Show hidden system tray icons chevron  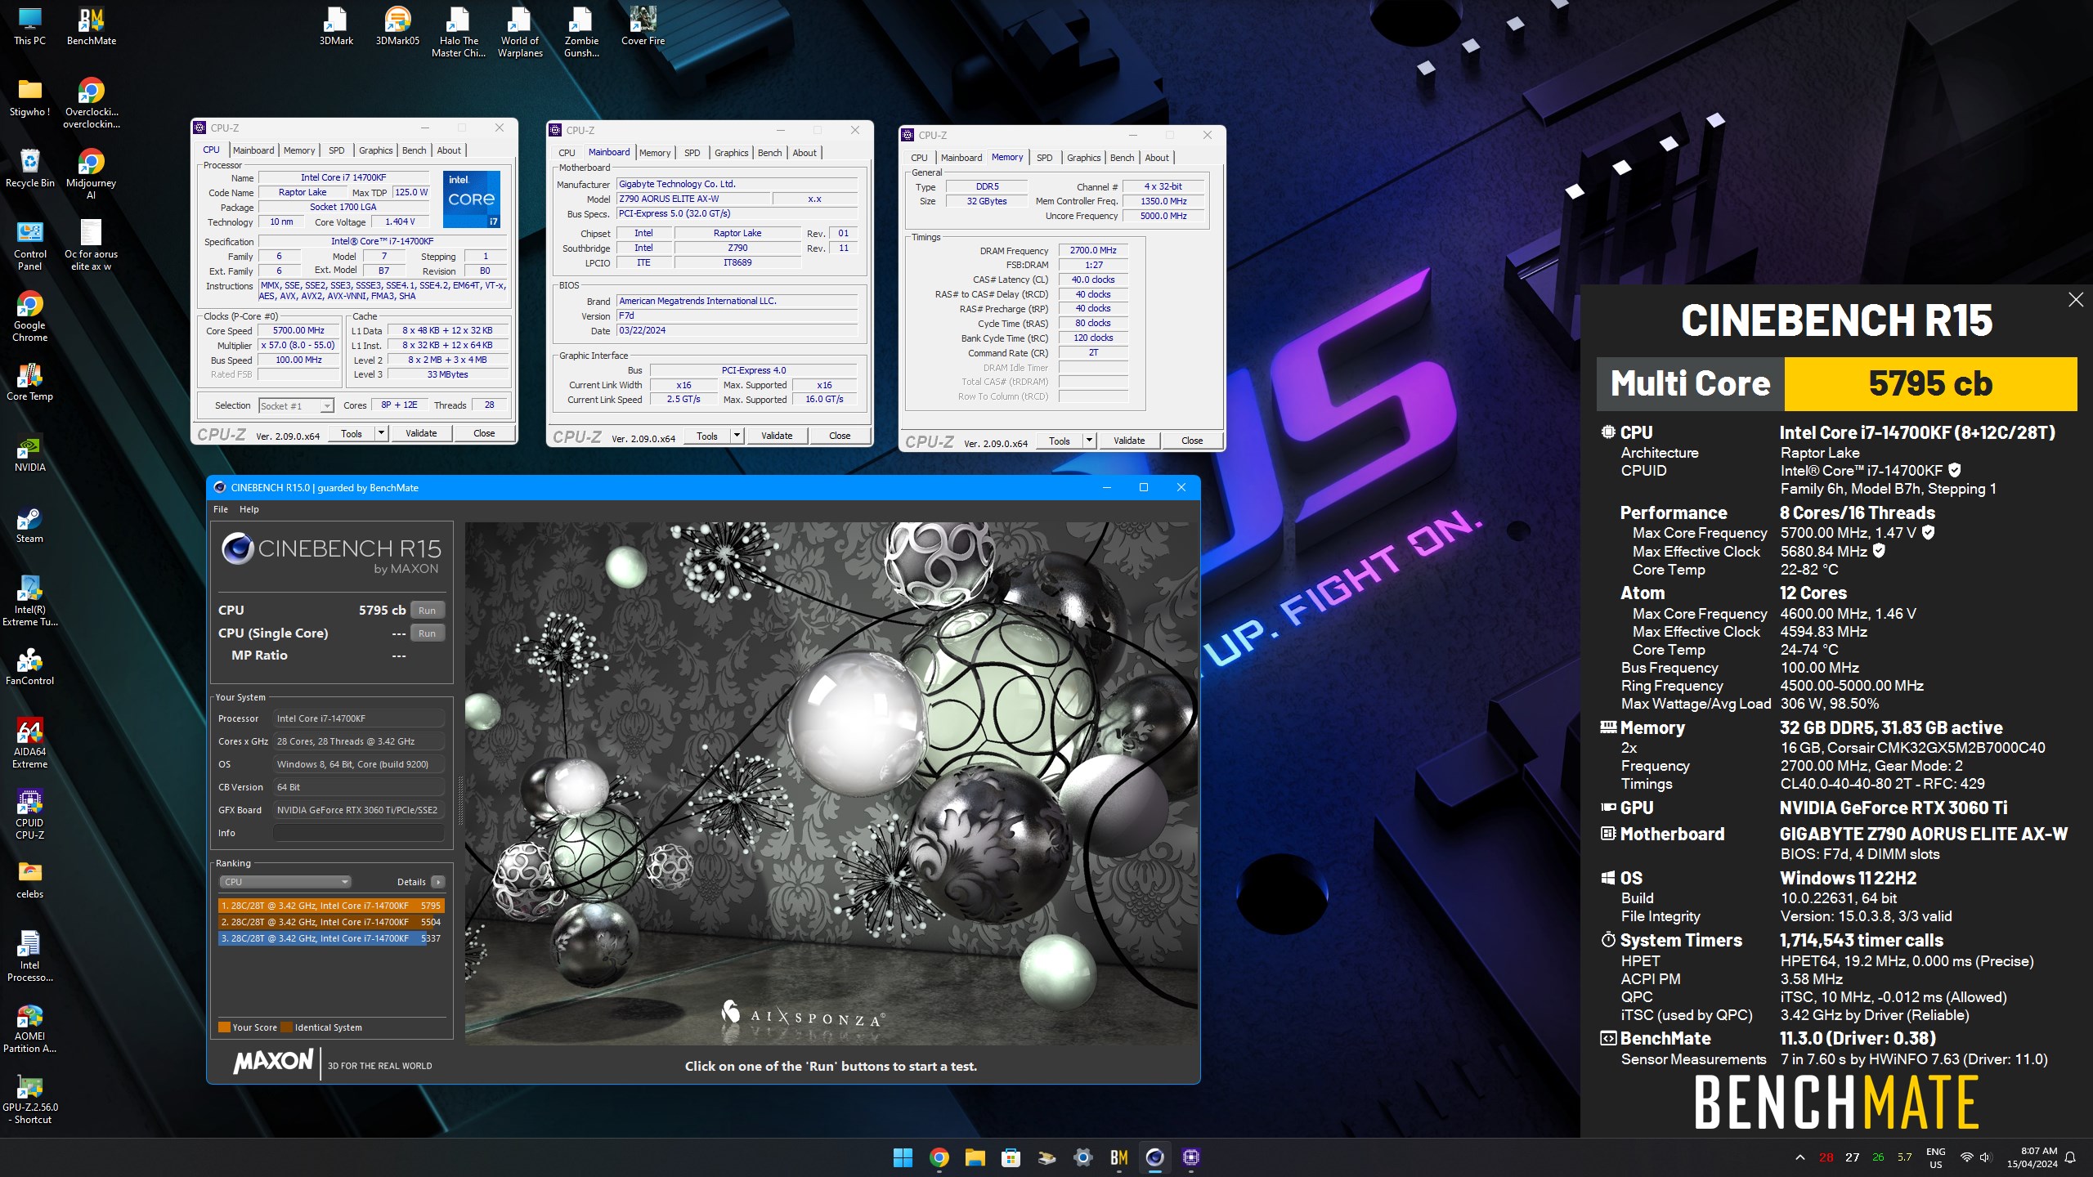click(1799, 1157)
